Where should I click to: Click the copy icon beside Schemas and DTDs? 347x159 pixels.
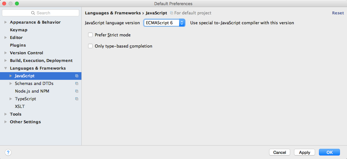(x=77, y=84)
